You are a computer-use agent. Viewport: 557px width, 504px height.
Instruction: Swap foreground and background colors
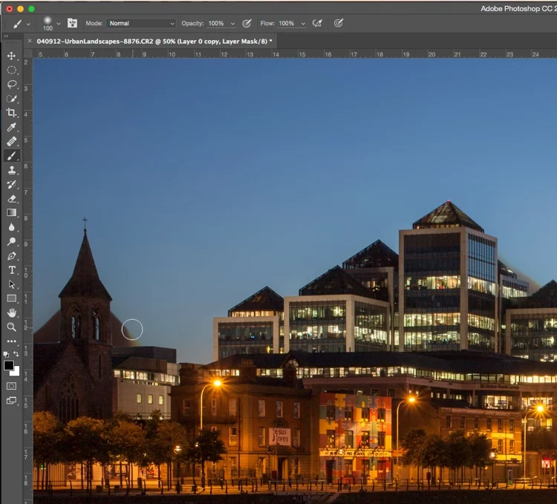[x=16, y=354]
